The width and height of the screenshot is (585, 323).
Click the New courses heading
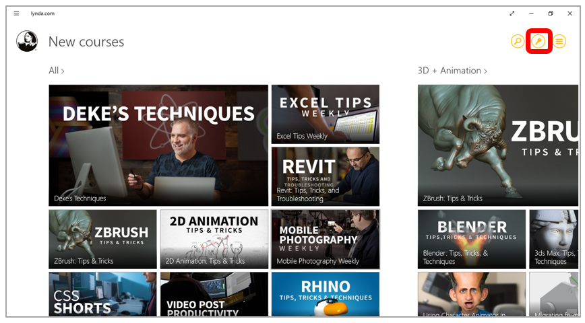(x=86, y=42)
